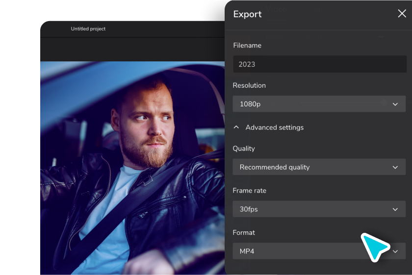Screen dimensions: 412x275
Task: Click the Filename label
Action: 247,46
